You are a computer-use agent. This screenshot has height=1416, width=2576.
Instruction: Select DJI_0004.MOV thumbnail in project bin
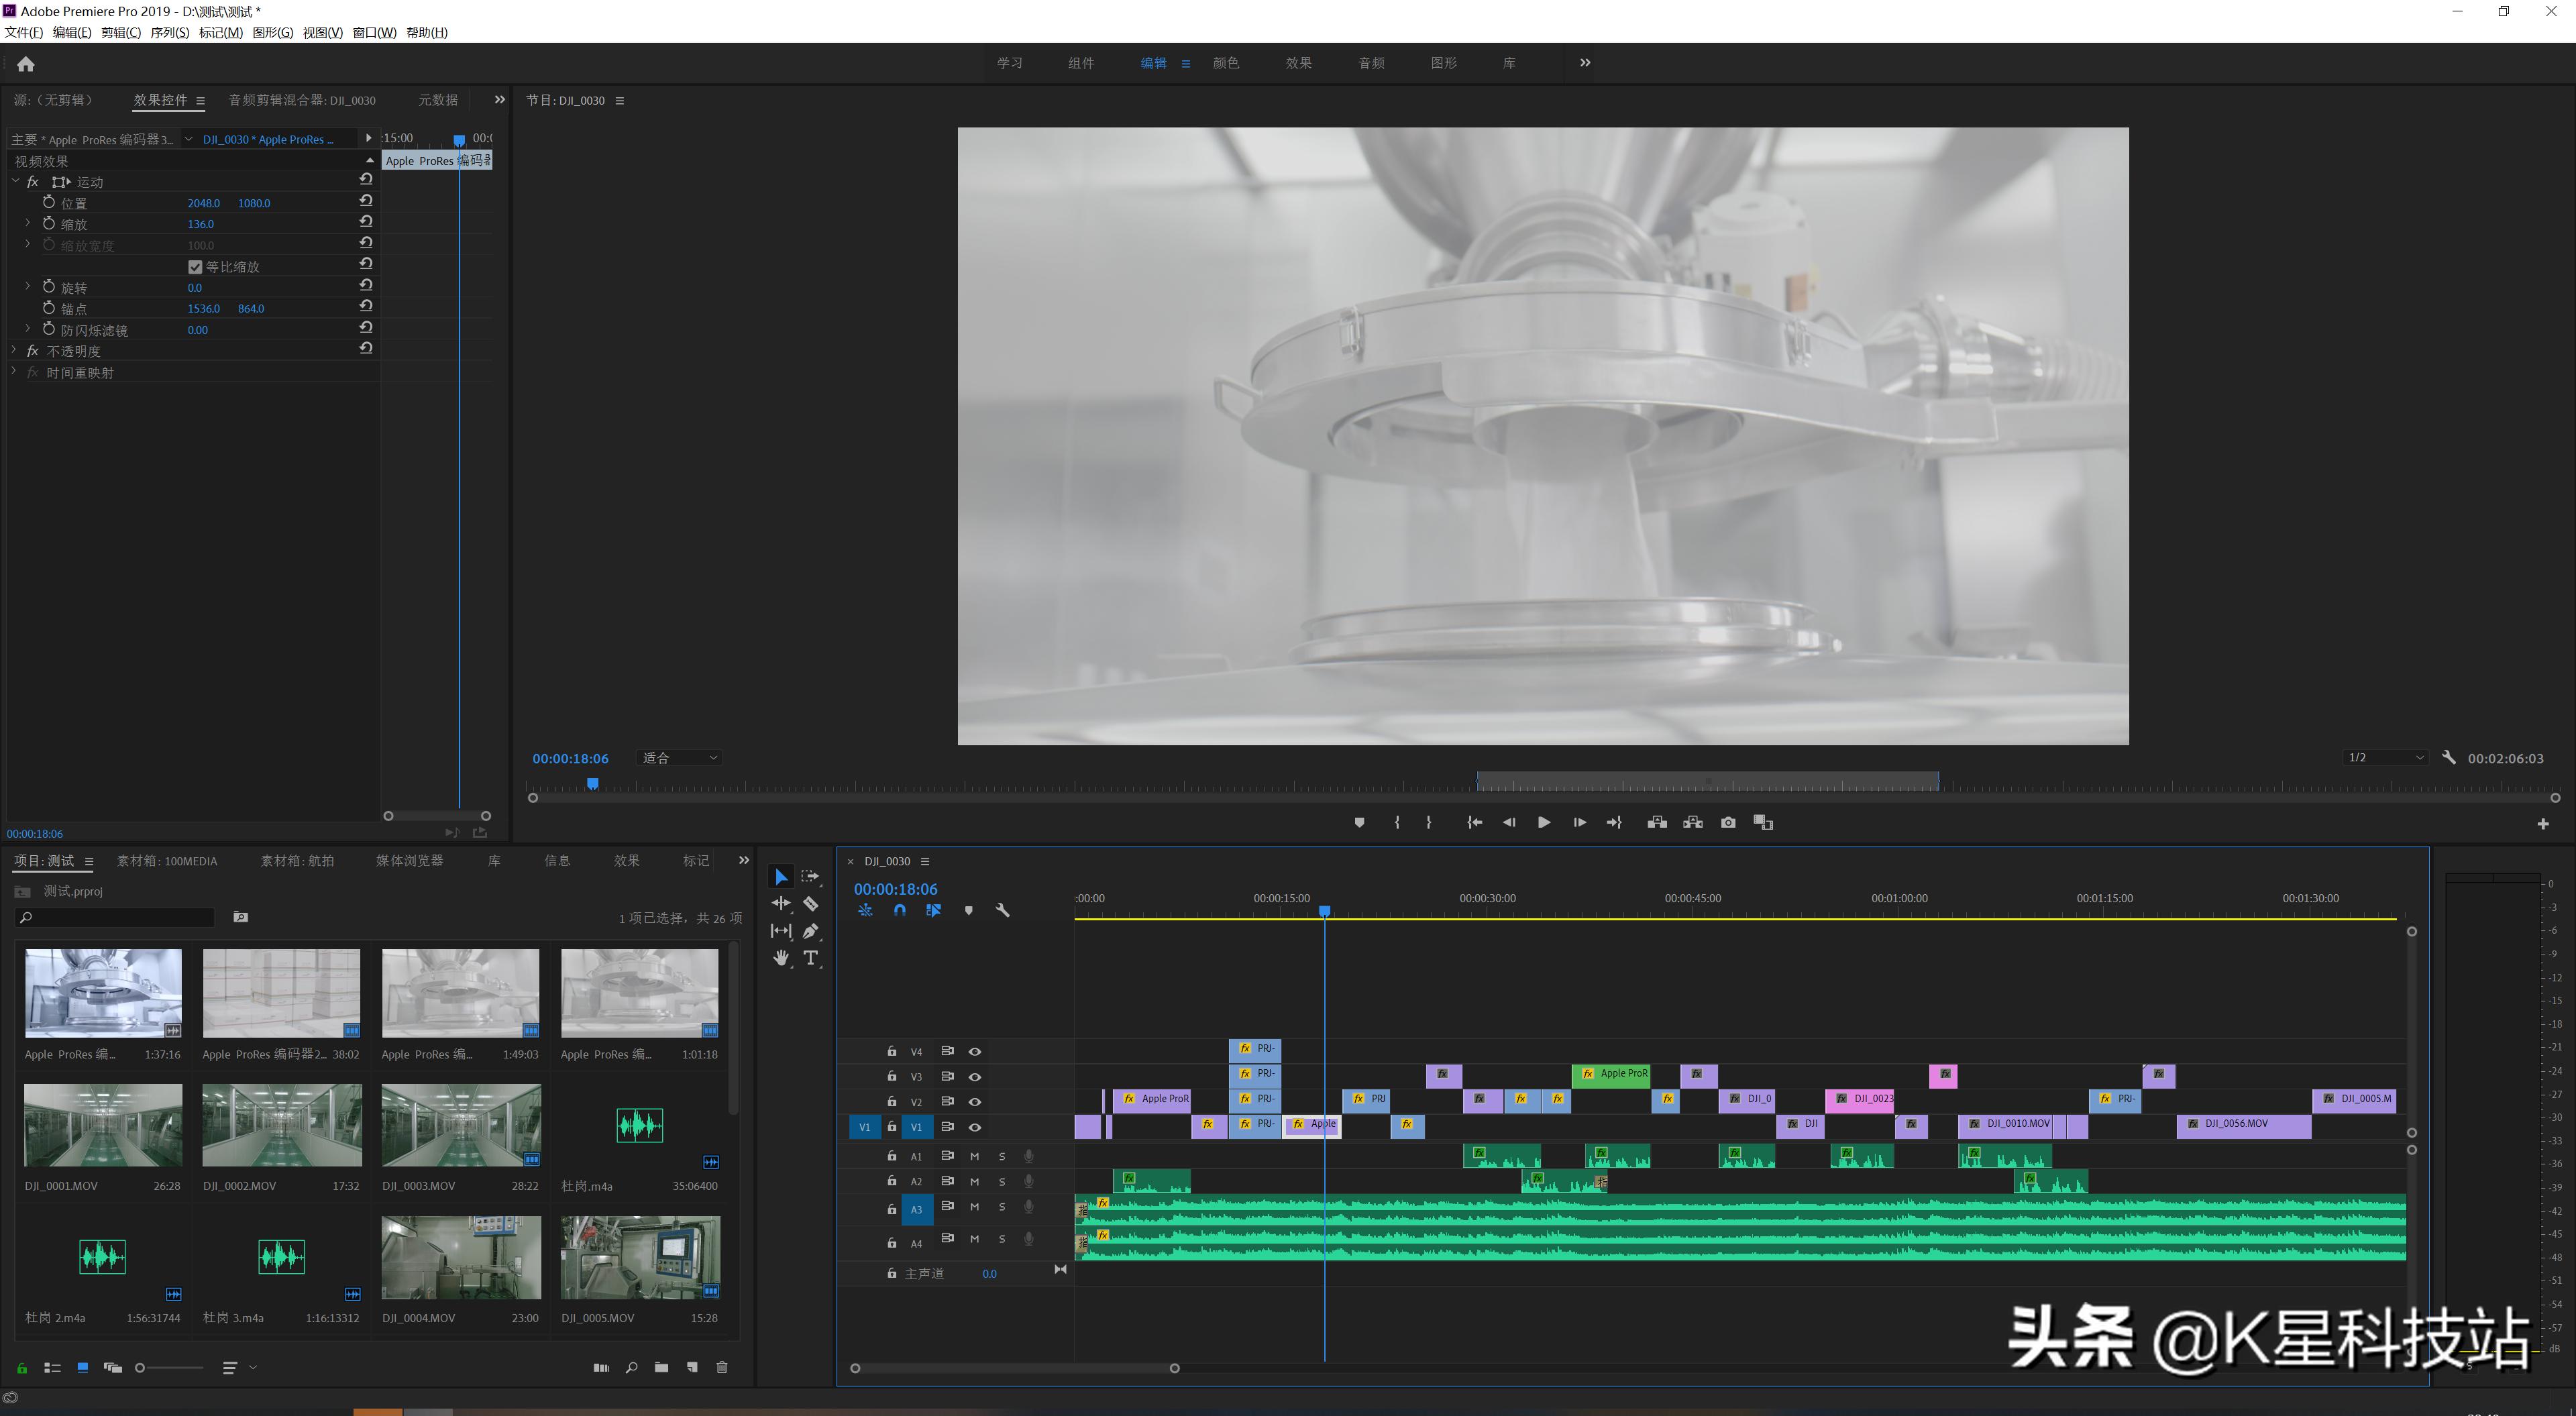tap(461, 1258)
